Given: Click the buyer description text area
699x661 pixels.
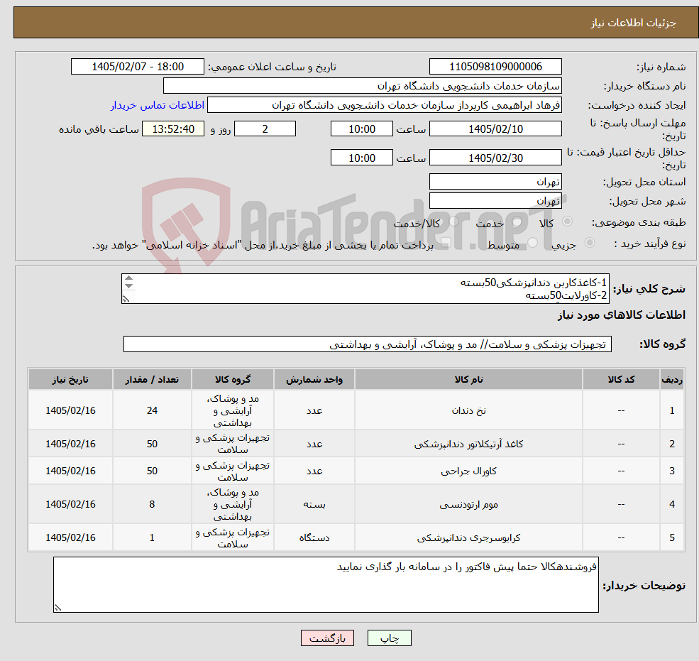Looking at the screenshot, I should pyautogui.click(x=326, y=584).
